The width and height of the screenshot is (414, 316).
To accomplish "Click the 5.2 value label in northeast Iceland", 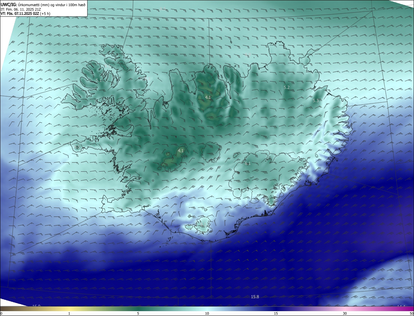I will (287, 88).
